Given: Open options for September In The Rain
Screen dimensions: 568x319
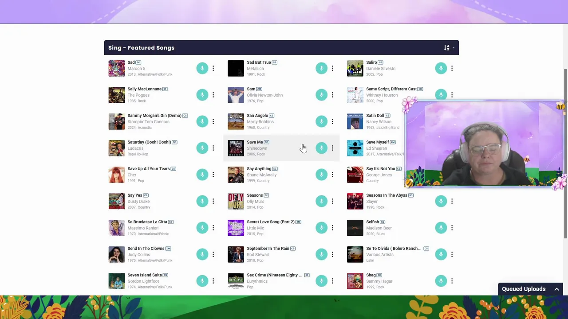Looking at the screenshot, I should coord(332,254).
